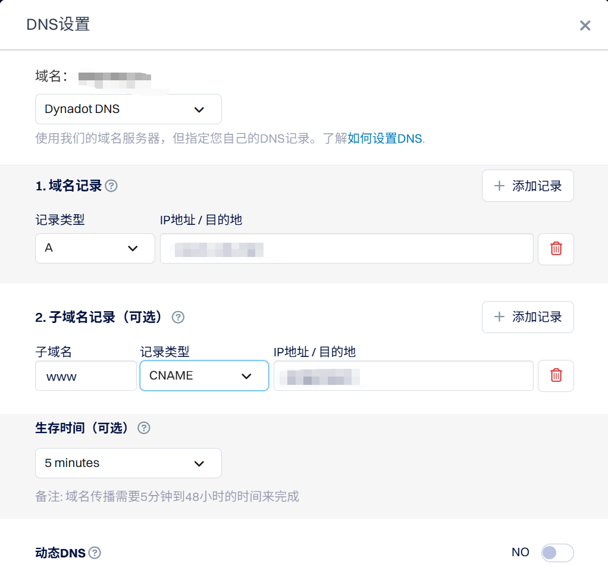Close the DNS设置 dialog with the X icon
Viewport: 608px width, 580px height.
pos(585,26)
